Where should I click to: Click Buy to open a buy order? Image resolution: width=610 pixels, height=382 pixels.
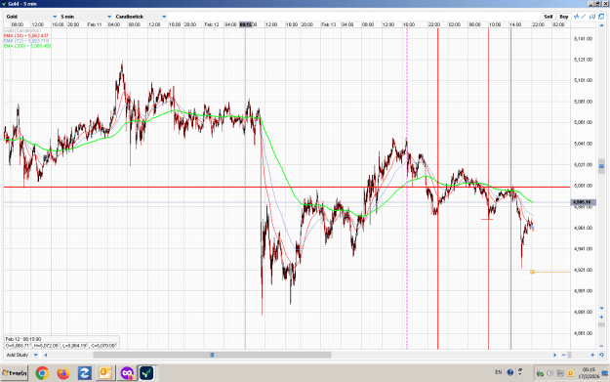(564, 17)
